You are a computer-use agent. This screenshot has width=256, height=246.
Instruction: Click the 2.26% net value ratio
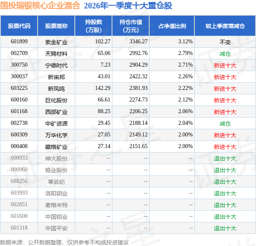point(185,77)
